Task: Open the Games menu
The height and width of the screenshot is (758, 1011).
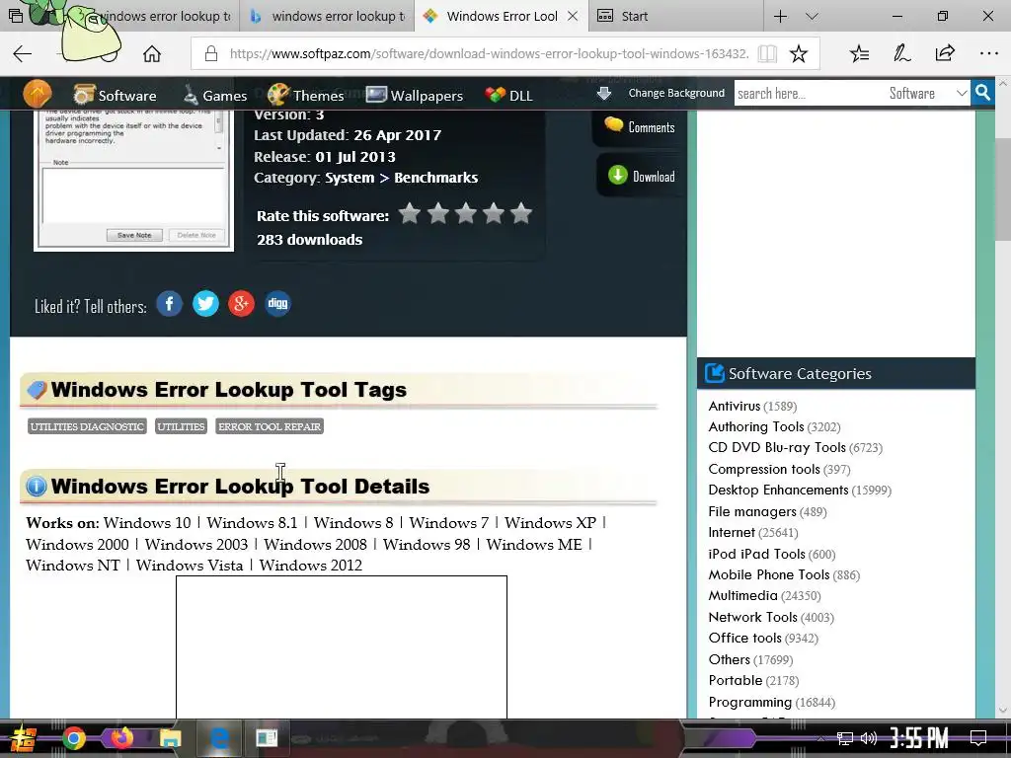Action: [x=215, y=96]
